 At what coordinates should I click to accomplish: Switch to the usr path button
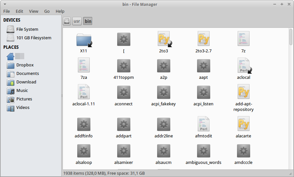click(77, 21)
